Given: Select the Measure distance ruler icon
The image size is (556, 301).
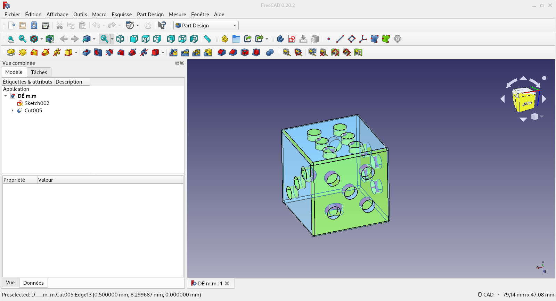Looking at the screenshot, I should [x=207, y=39].
